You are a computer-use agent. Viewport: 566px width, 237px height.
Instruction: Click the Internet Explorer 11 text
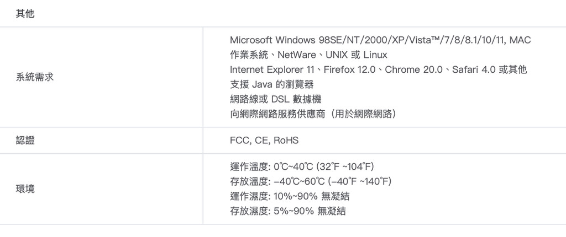coord(271,70)
